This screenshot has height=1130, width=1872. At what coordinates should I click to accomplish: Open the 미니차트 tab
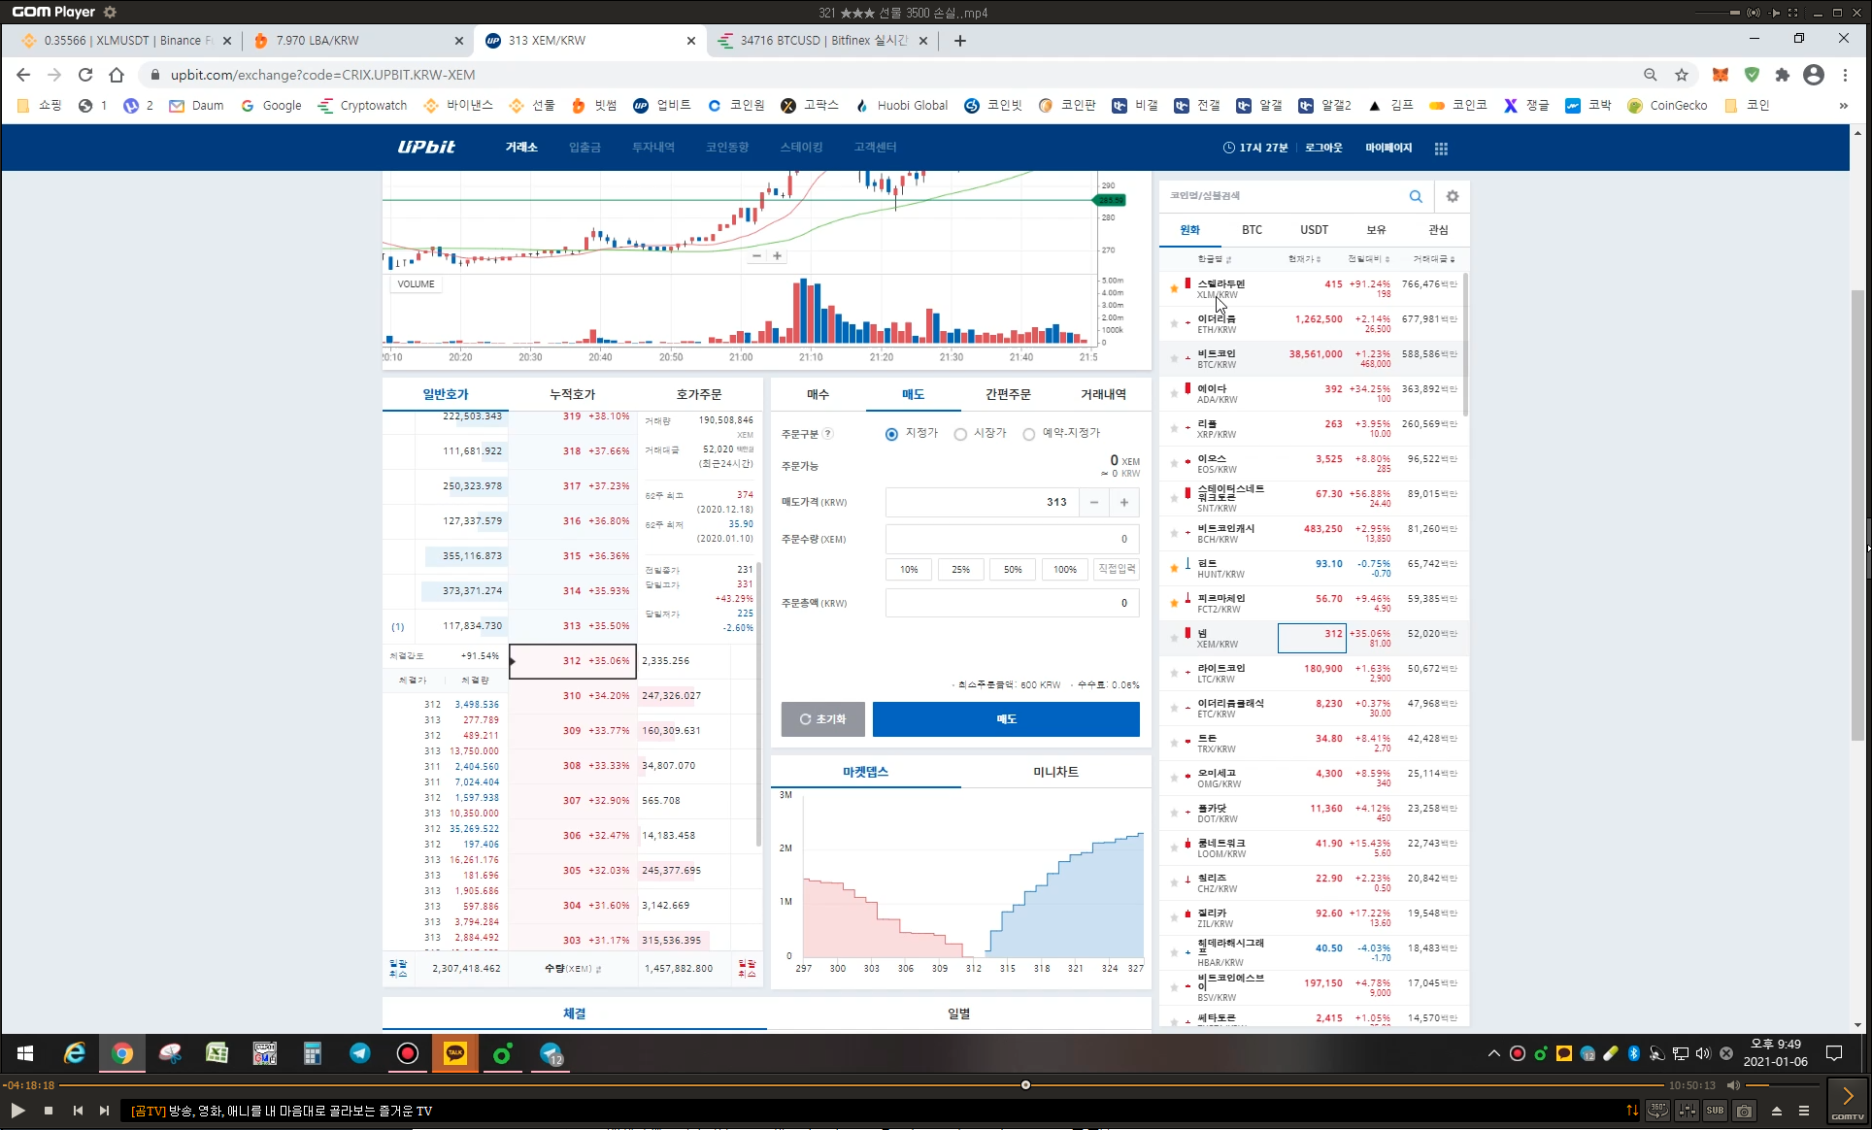pos(1055,772)
